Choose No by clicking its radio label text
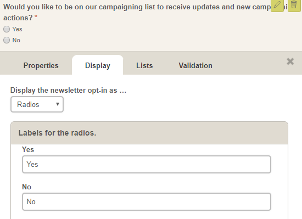This screenshot has height=219, width=302. tap(16, 40)
